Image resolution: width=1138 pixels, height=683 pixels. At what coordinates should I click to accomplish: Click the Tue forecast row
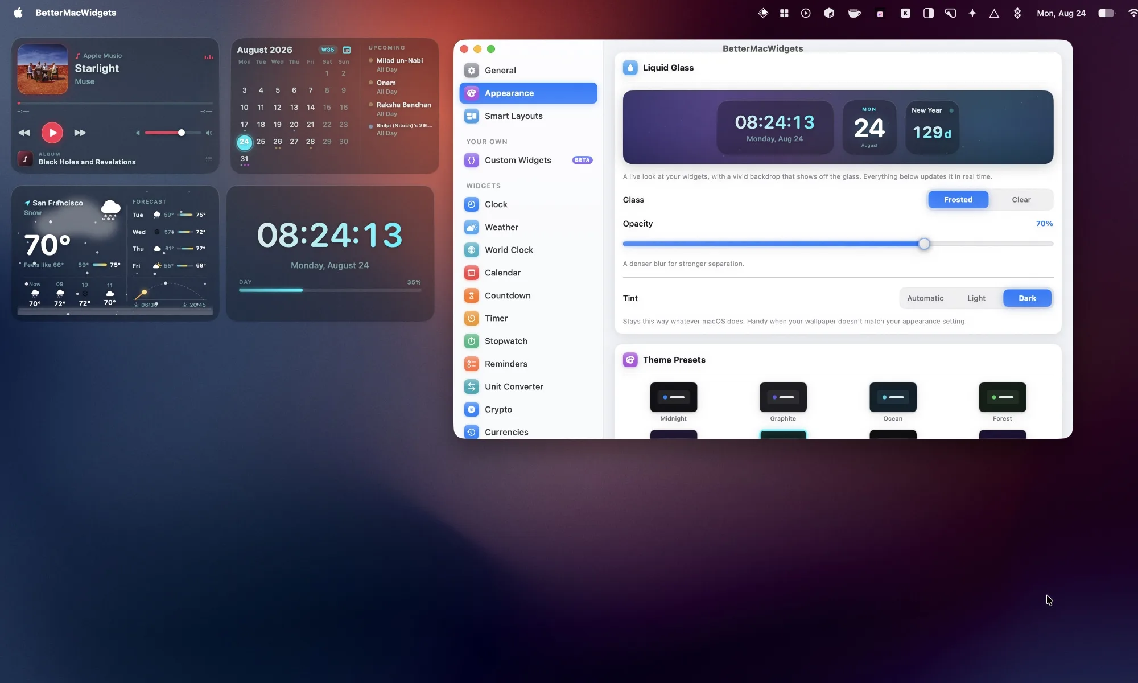(169, 215)
